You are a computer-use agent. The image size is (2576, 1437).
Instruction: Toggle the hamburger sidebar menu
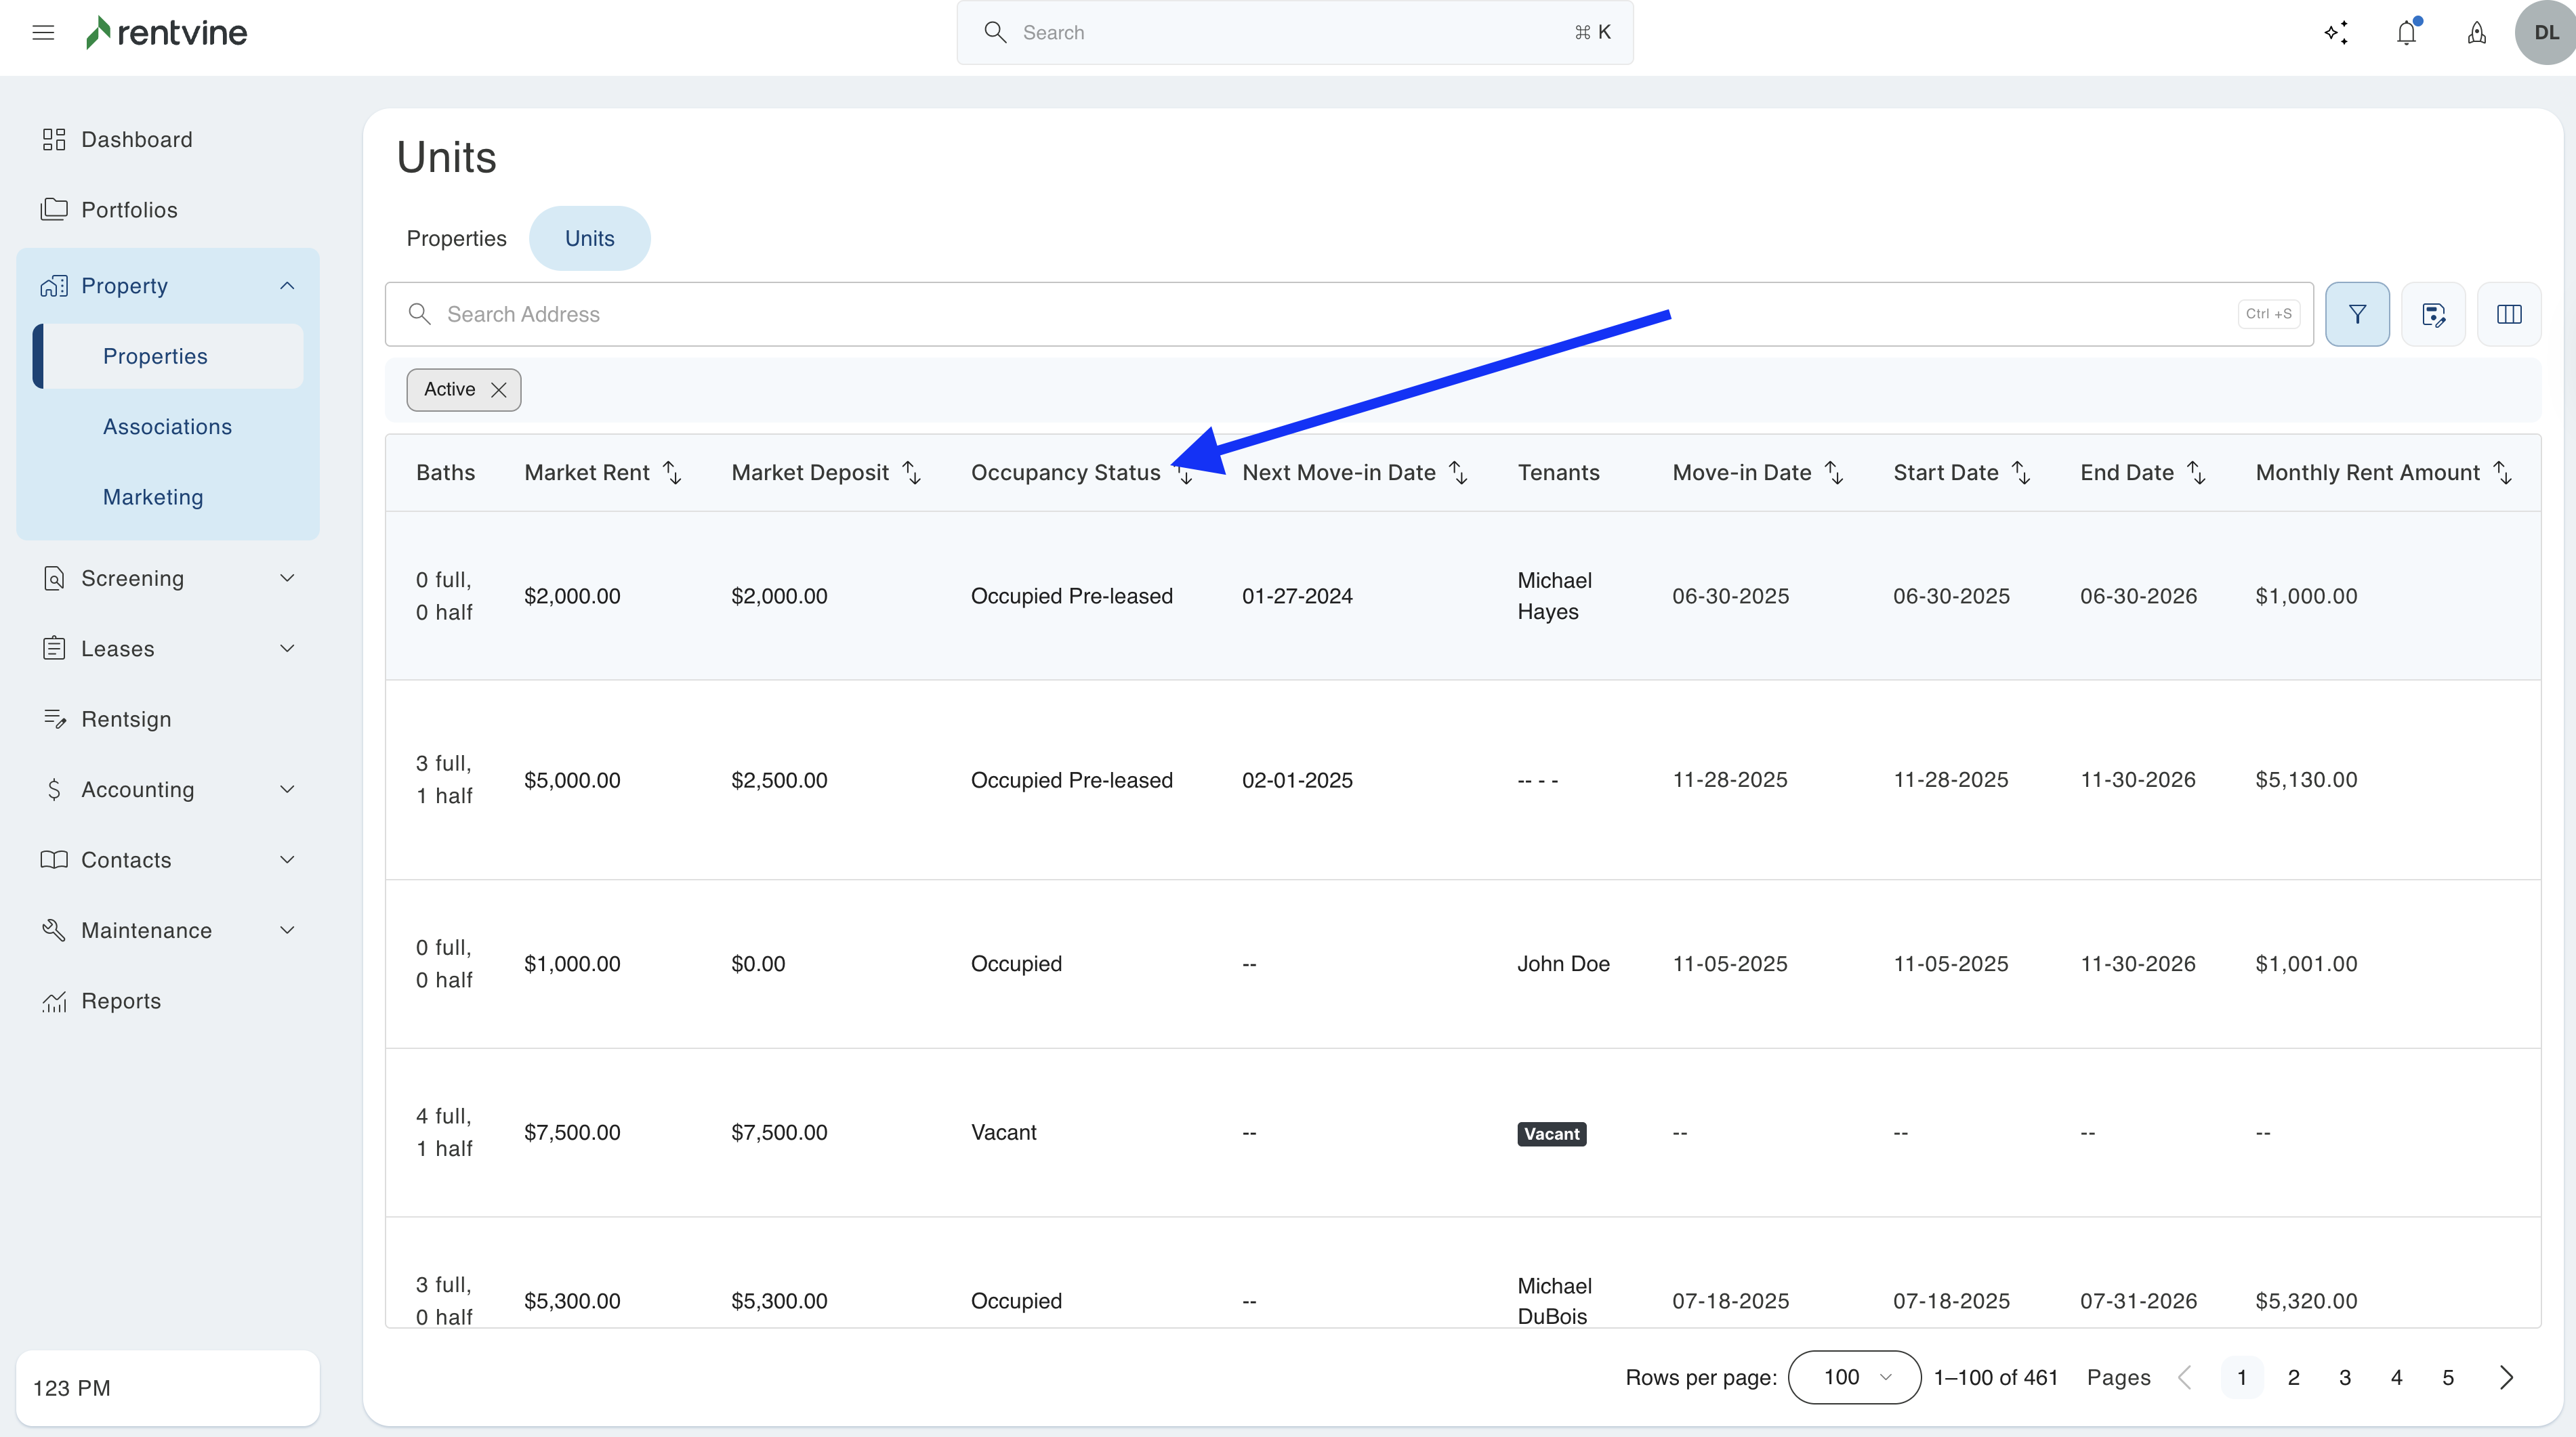43,33
